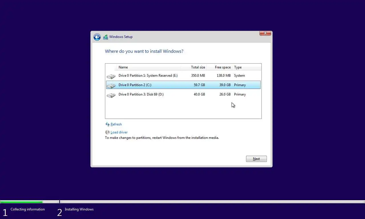The image size is (365, 219).
Task: Sort by the Type column header
Action: coord(247,67)
